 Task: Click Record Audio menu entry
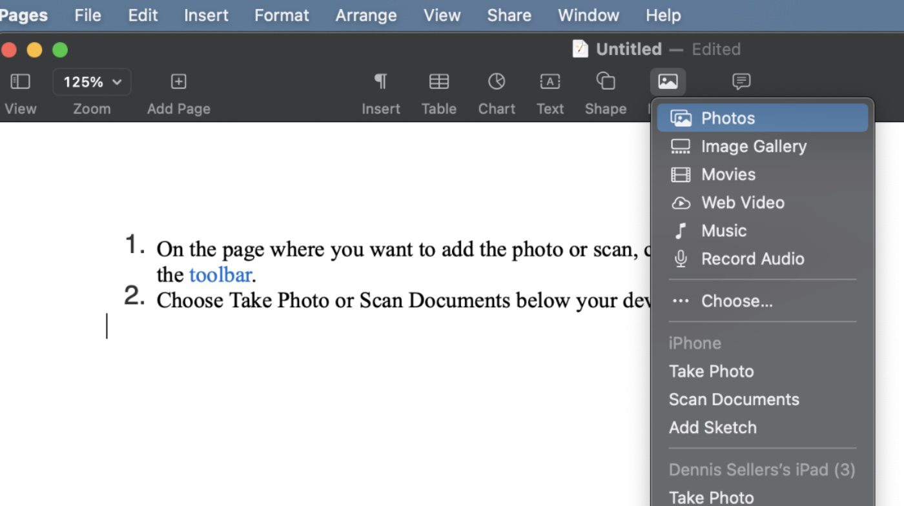click(752, 259)
